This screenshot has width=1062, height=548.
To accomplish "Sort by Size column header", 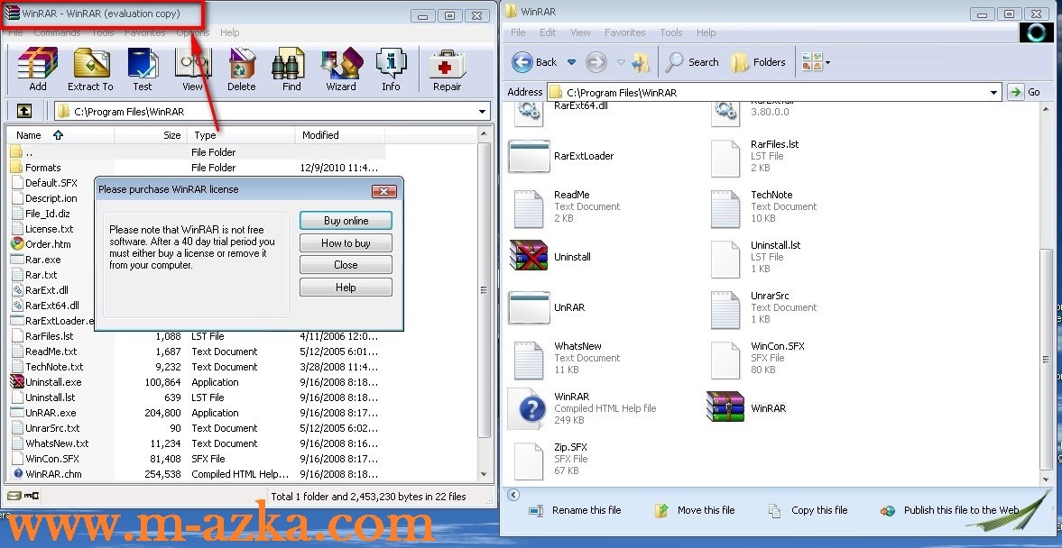I will tap(151, 135).
